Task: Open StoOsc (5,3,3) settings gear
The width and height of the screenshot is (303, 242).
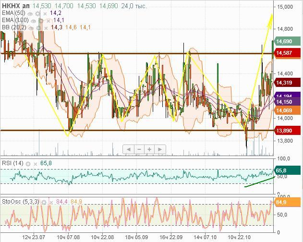Action: tap(44, 202)
